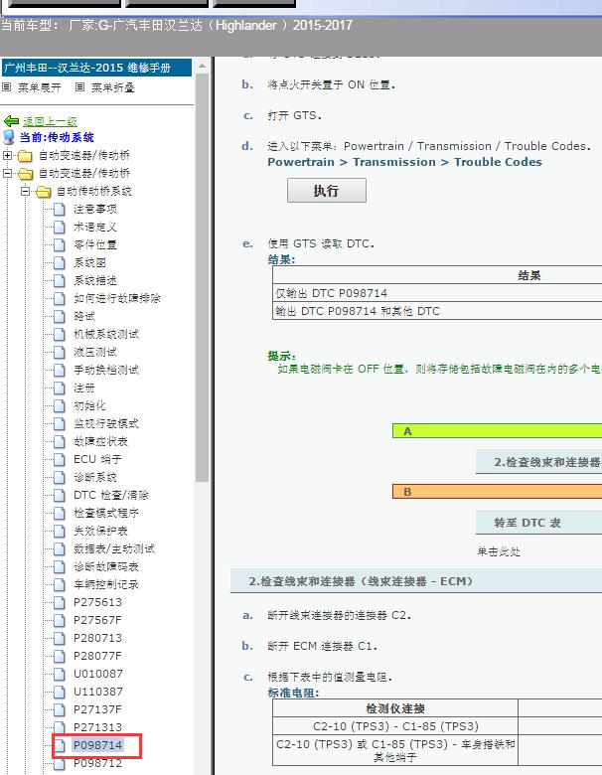Image resolution: width=602 pixels, height=775 pixels.
Task: Open the 液压测试 page
Action: (95, 352)
